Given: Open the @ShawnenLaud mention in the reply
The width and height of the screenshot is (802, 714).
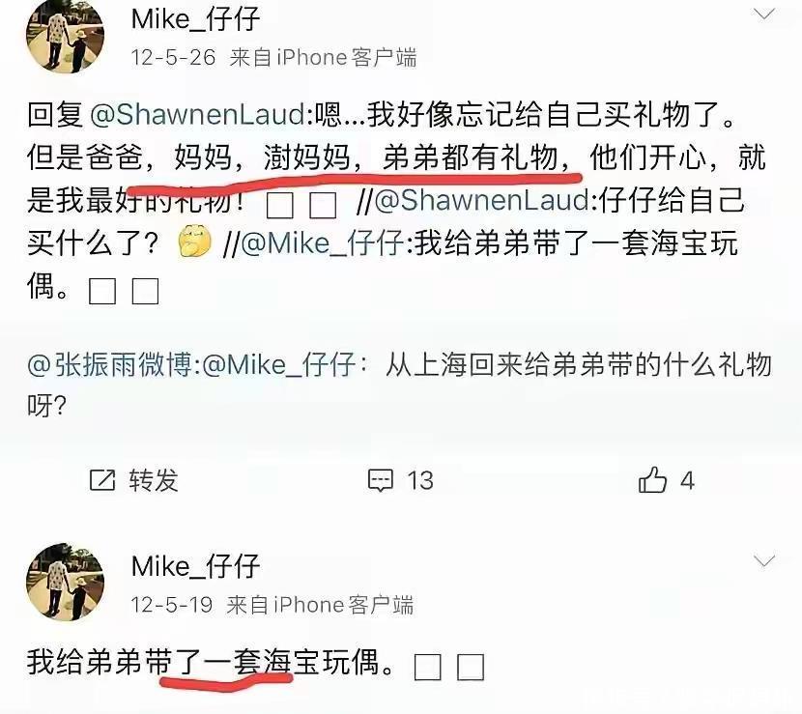Looking at the screenshot, I should [x=197, y=114].
